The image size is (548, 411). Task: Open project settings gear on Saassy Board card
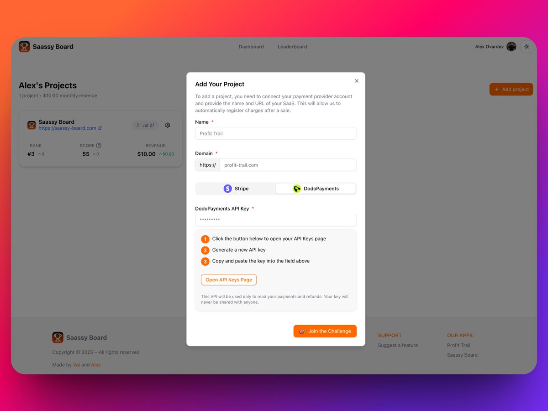pyautogui.click(x=168, y=125)
